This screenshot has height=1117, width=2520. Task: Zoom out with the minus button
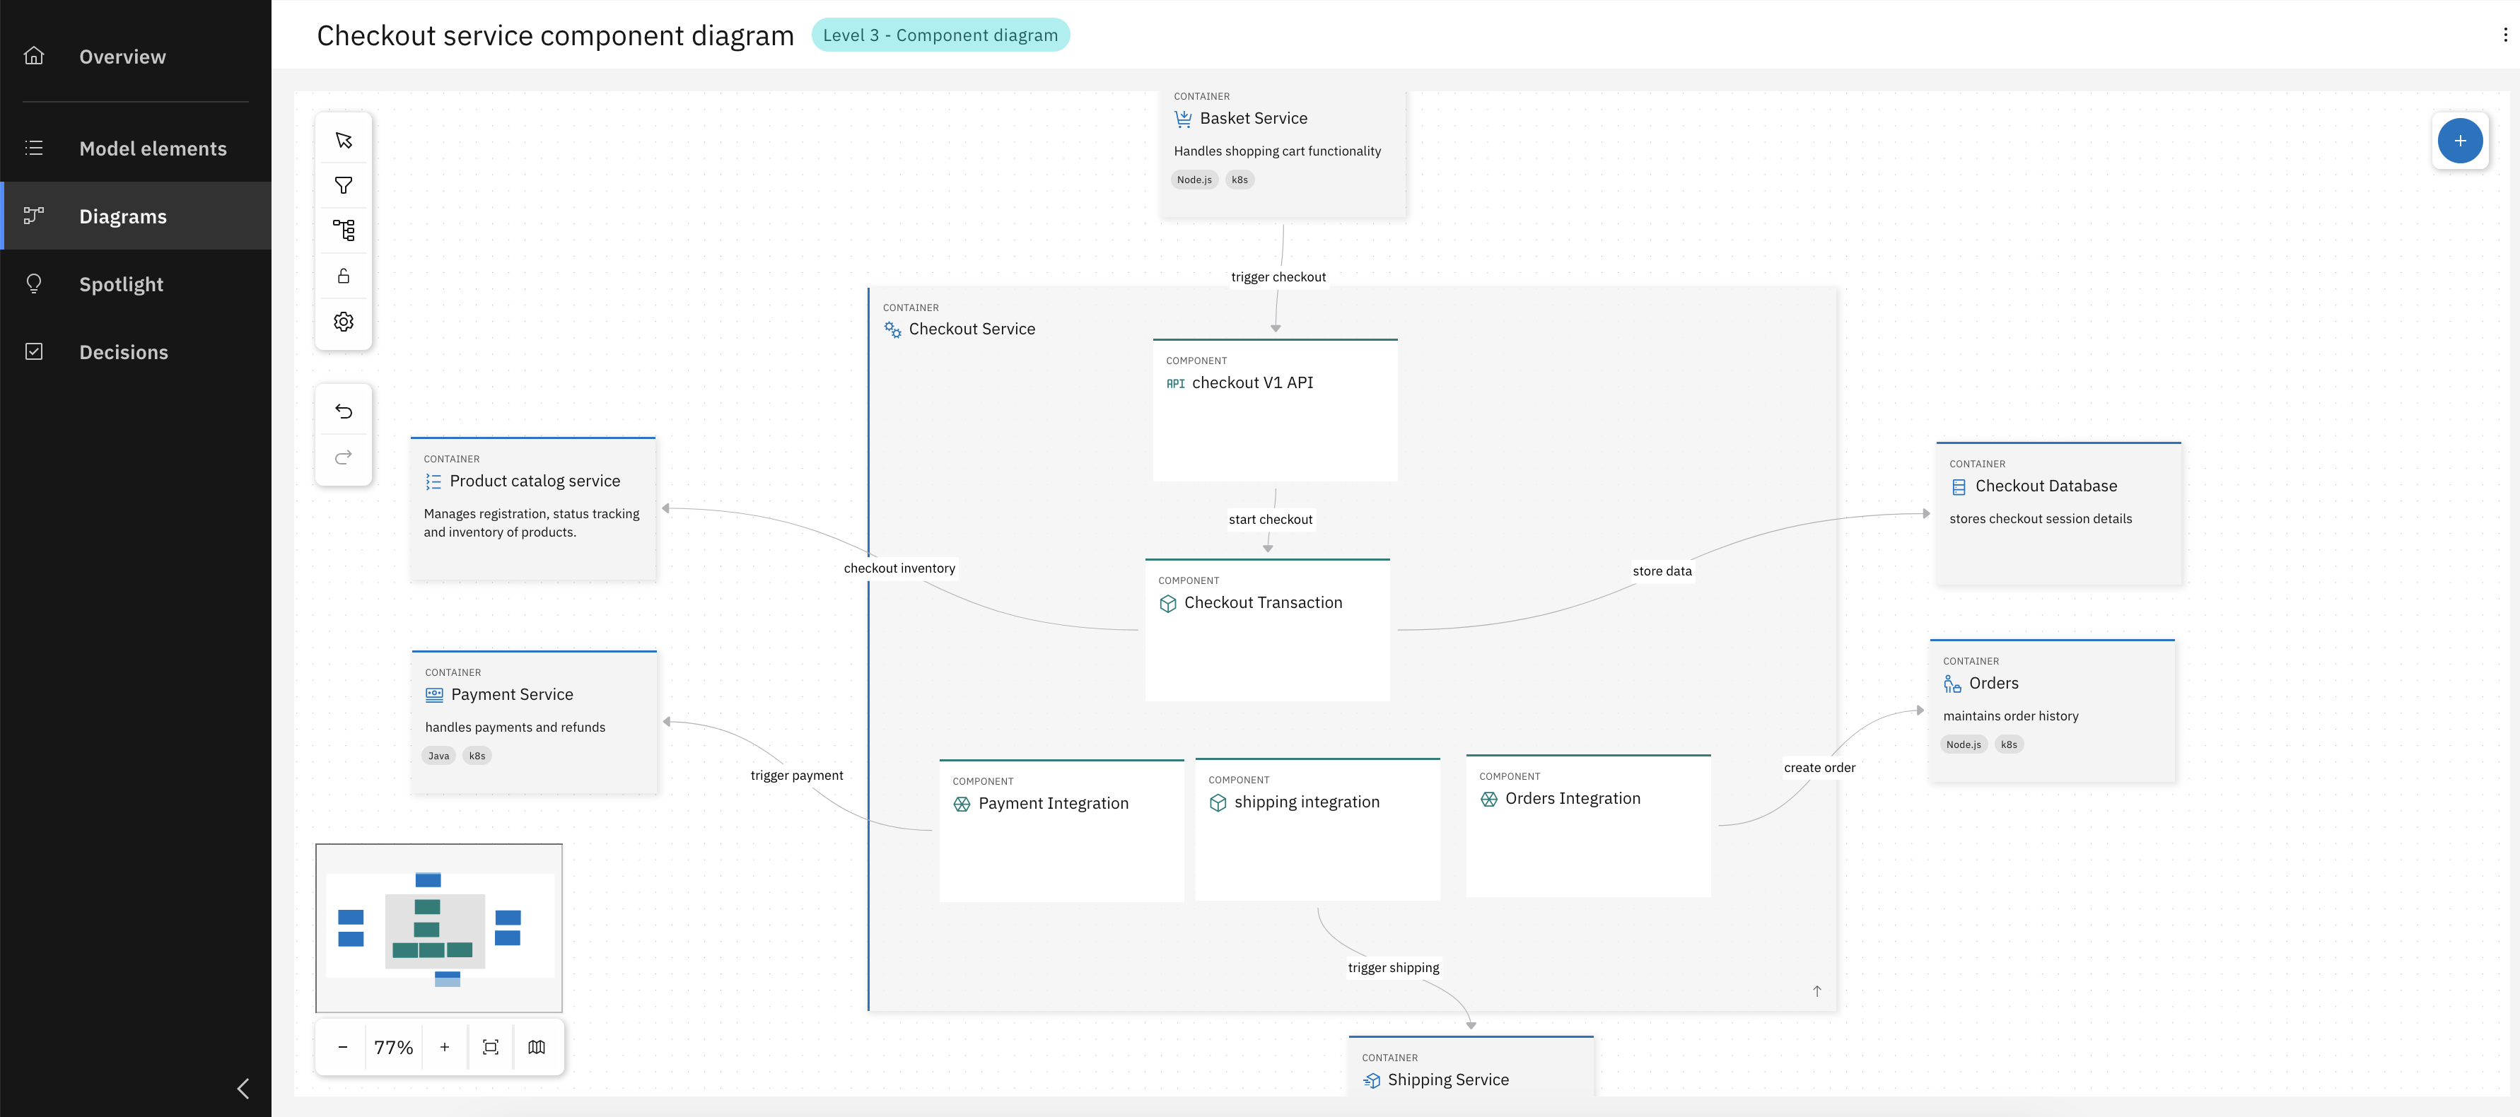(342, 1046)
